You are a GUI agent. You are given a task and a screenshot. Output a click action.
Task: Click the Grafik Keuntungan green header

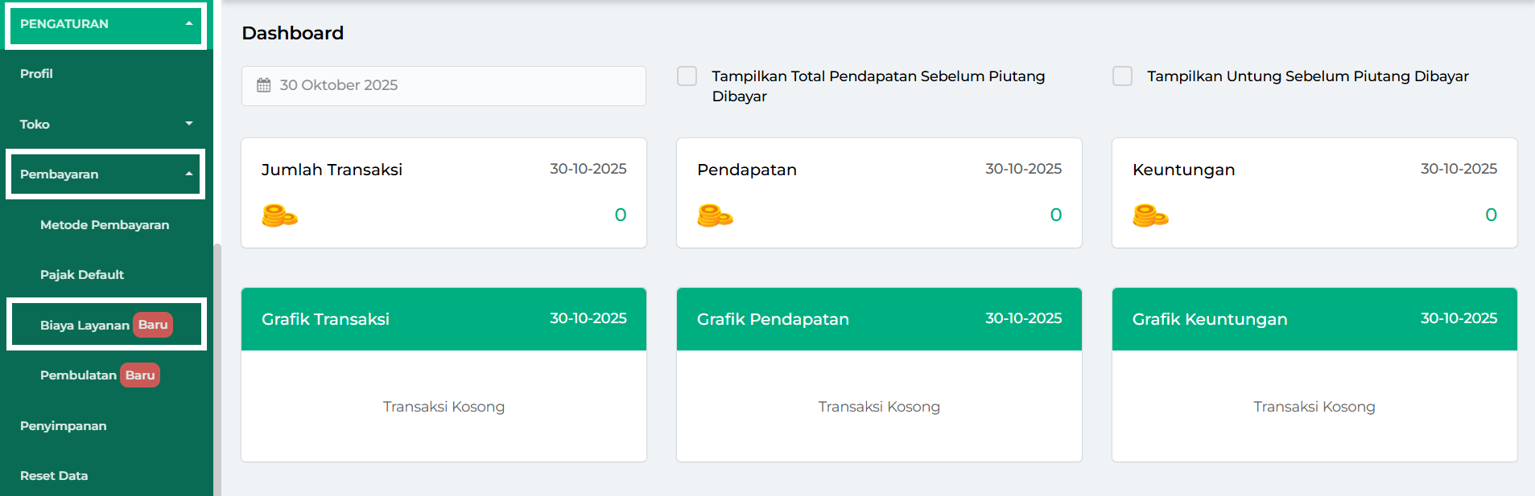tap(1314, 319)
